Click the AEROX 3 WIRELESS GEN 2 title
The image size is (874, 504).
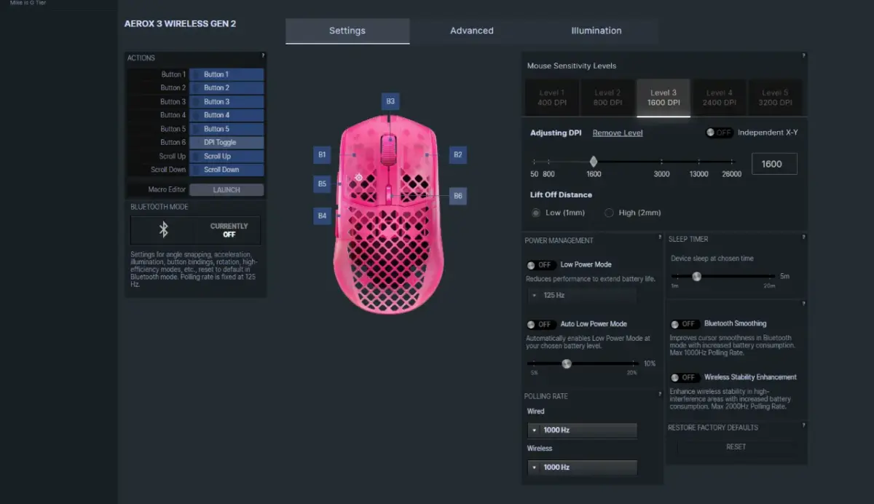coord(180,23)
